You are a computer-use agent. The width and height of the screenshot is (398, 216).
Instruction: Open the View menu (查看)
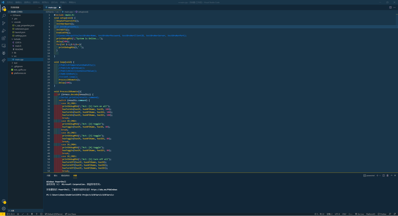pyautogui.click(x=36, y=2)
